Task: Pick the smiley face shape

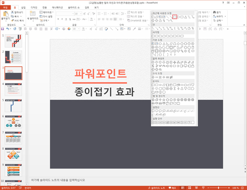Action: pyautogui.click(x=175, y=51)
